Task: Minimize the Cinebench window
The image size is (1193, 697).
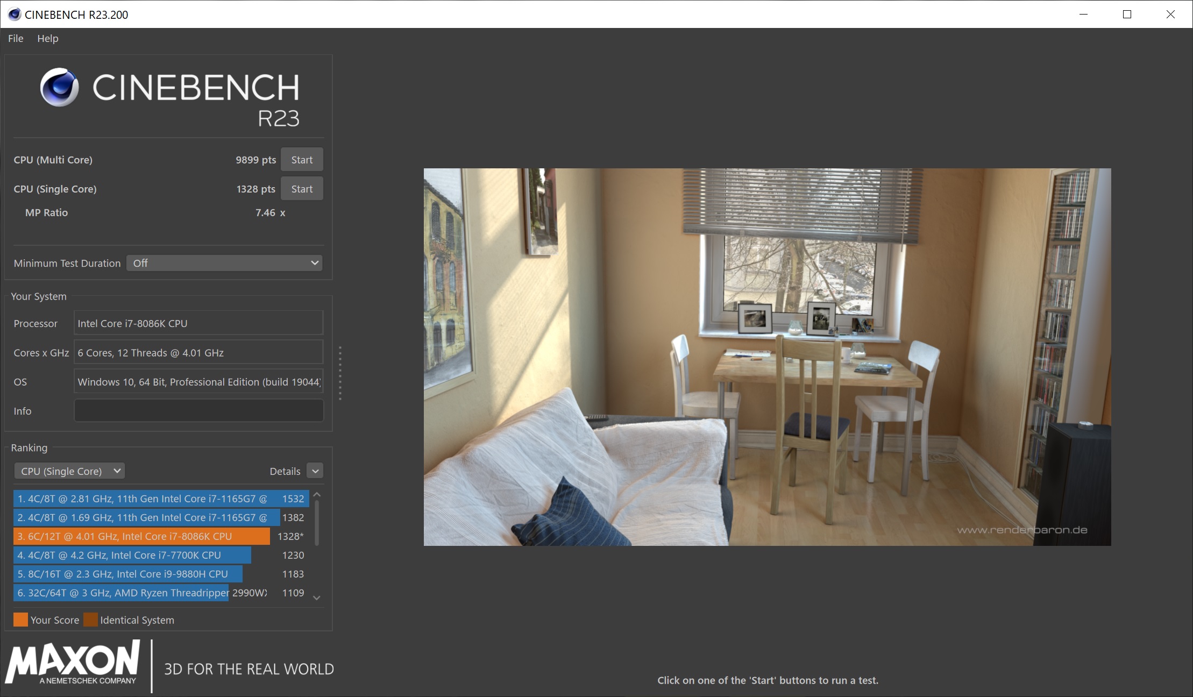Action: [x=1083, y=15]
